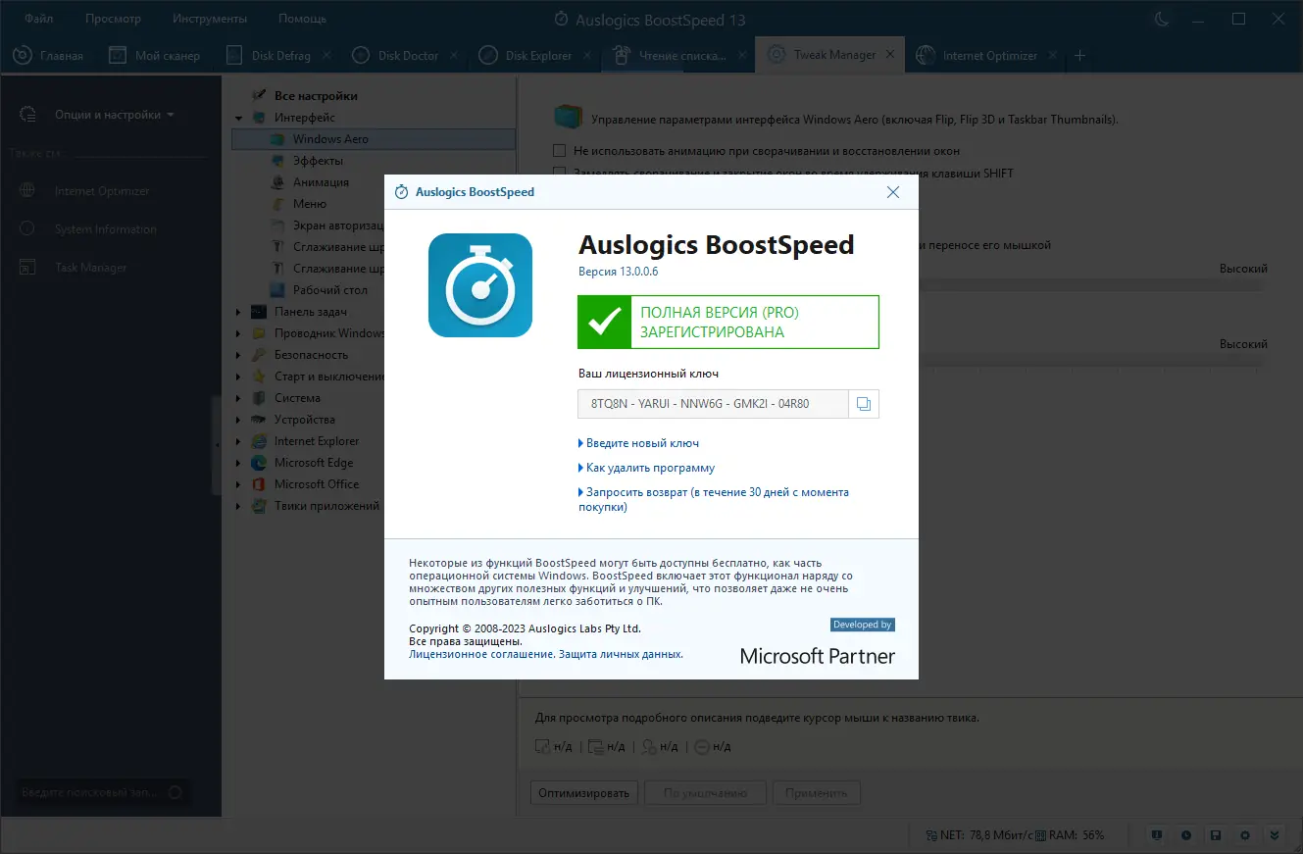Click the search magnifier icon in sidebar
The image size is (1303, 854).
point(175,792)
